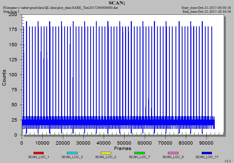Click the v2.5 version text
The height and width of the screenshot is (163, 234).
(228, 161)
